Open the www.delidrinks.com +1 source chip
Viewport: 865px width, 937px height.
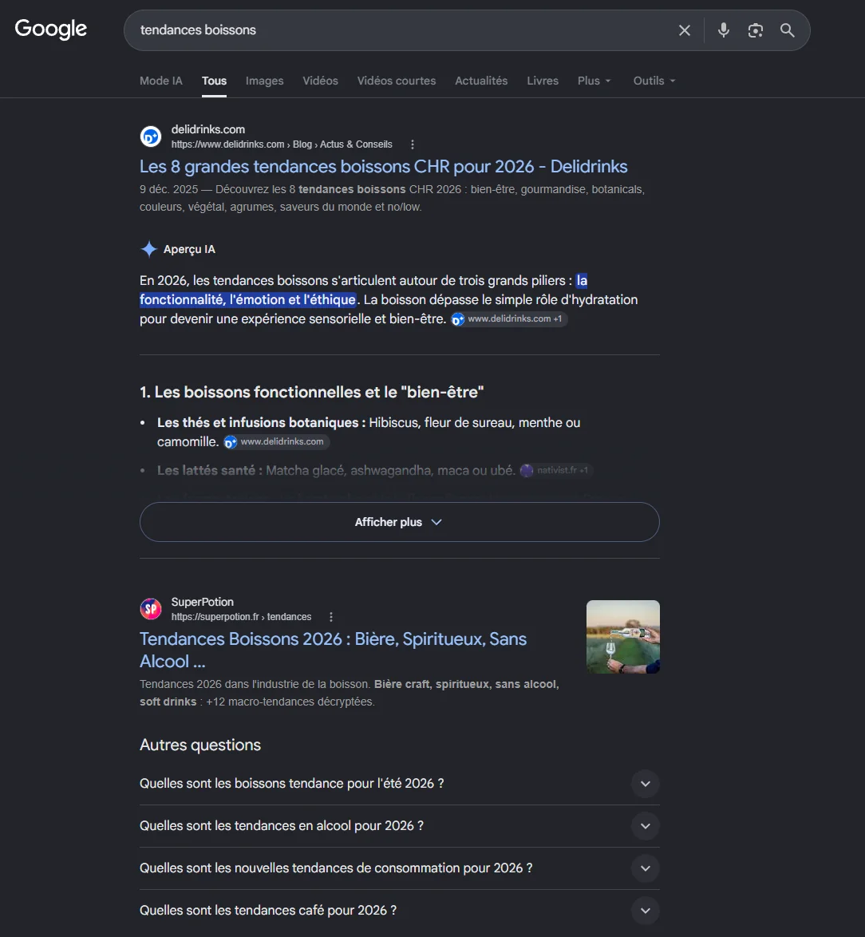pyautogui.click(x=508, y=319)
